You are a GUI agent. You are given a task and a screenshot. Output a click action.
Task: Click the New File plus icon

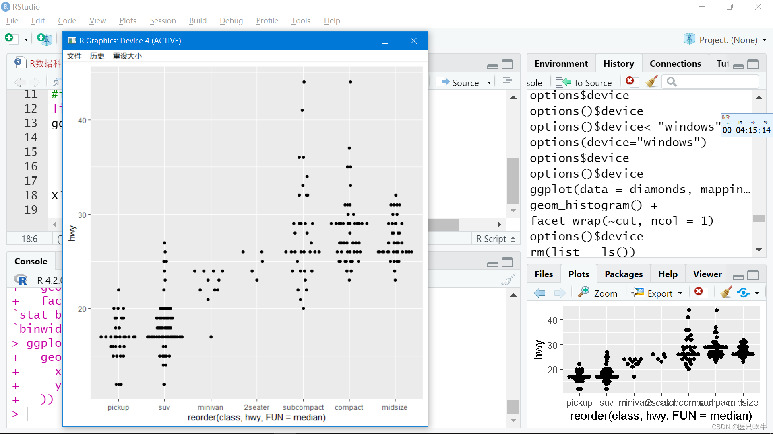click(9, 38)
